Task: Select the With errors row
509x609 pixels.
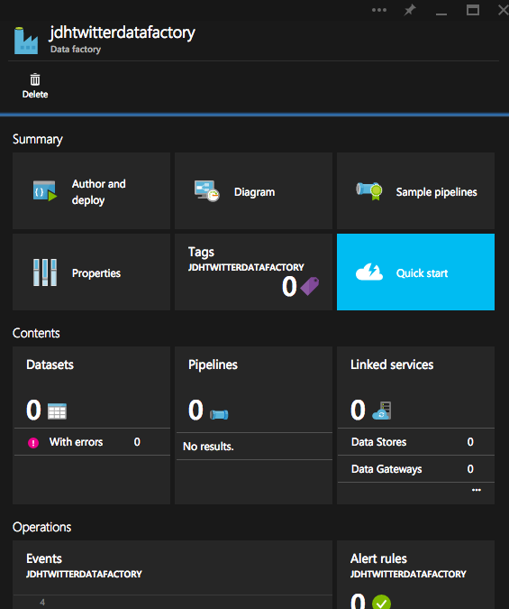Action: point(92,442)
